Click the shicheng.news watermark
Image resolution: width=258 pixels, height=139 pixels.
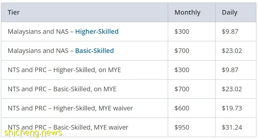(x=33, y=133)
